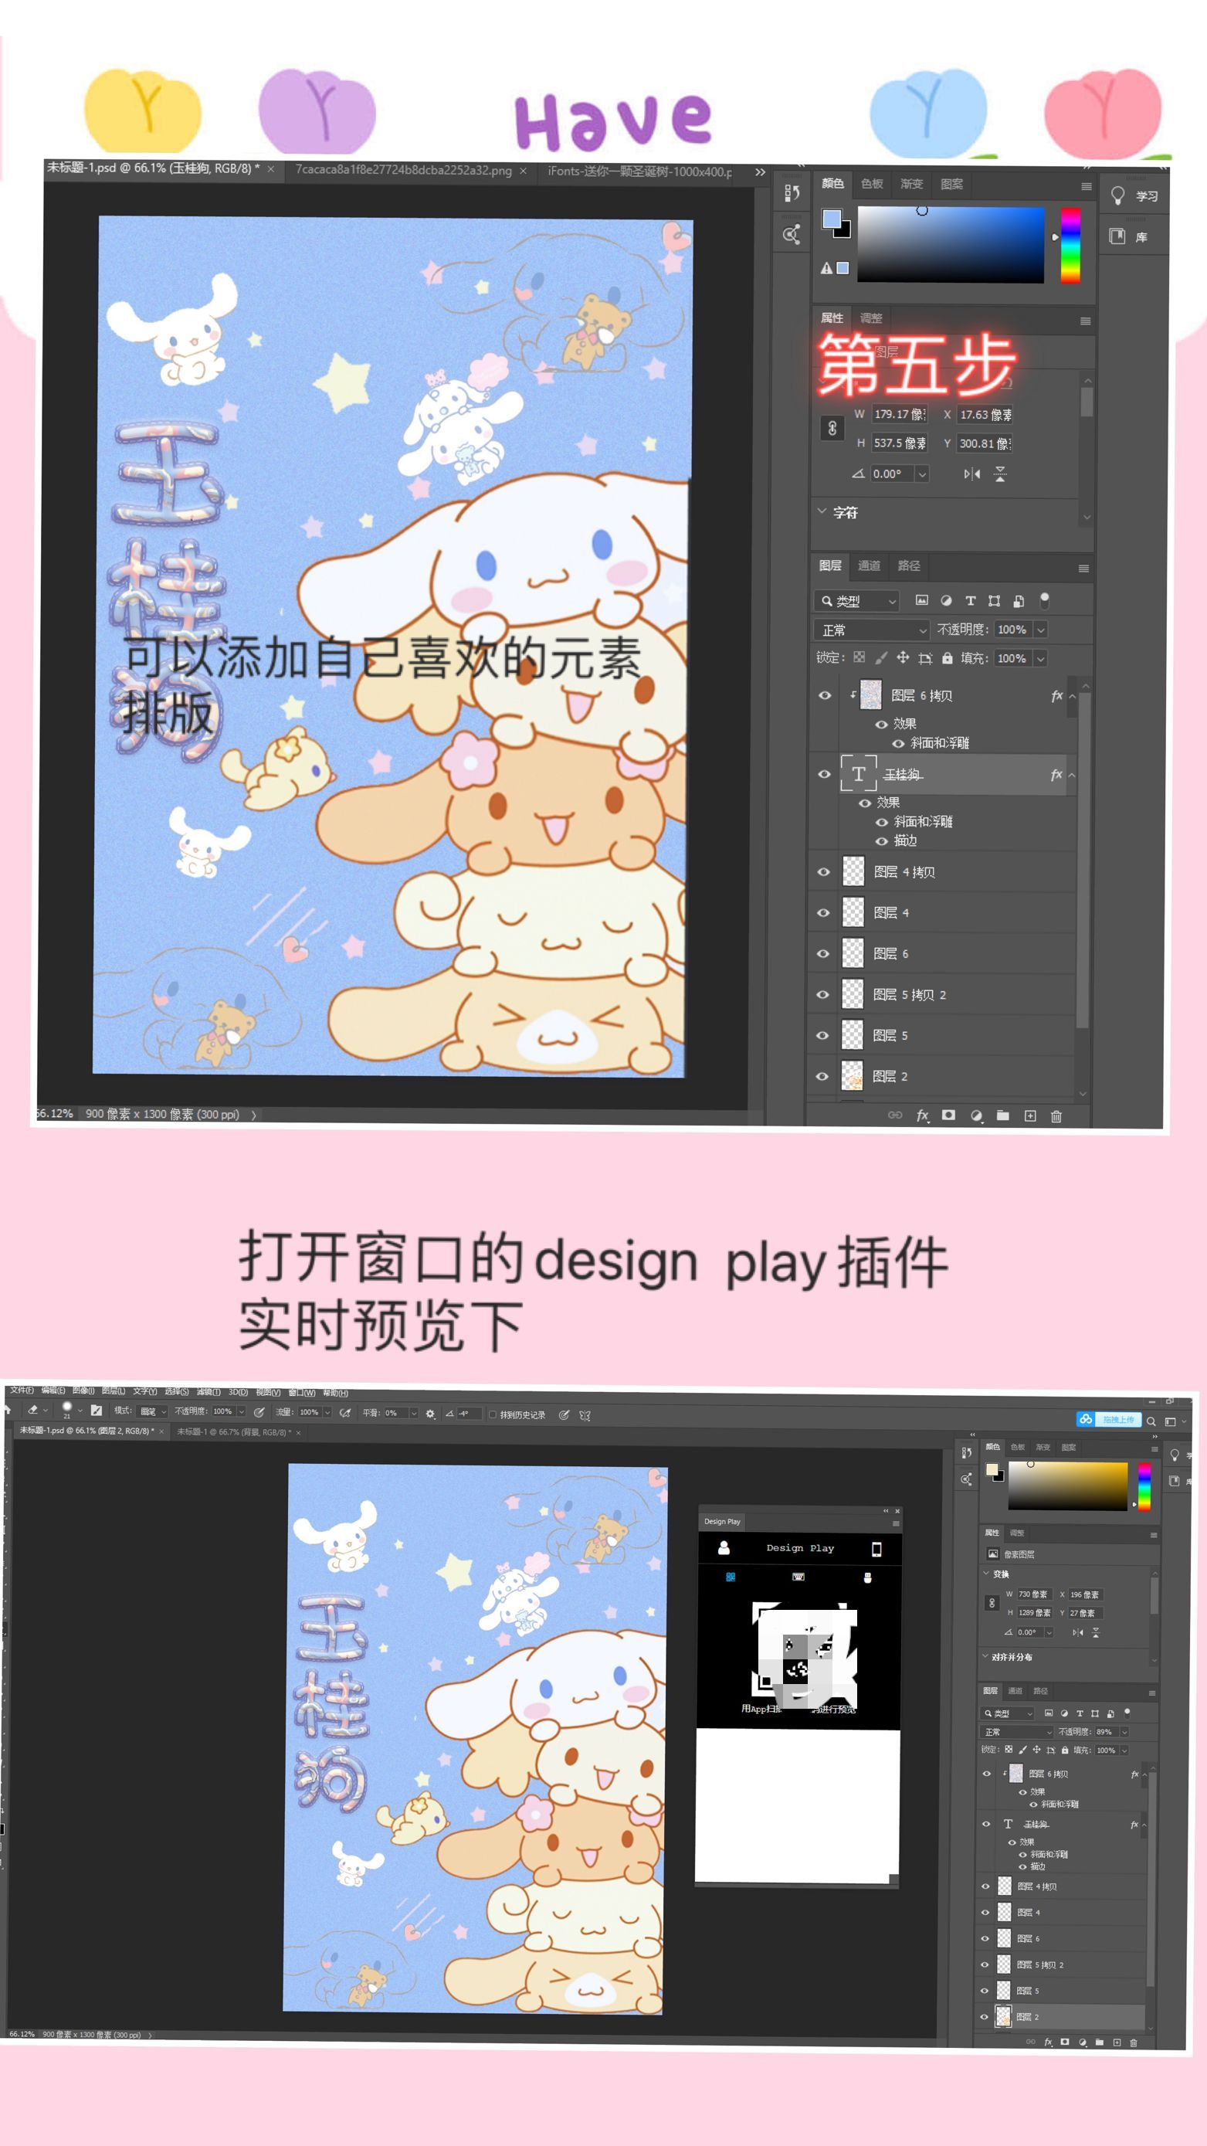Screen dimensions: 1207x2146
Task: Open 窗口(W) menu in lower menu bar
Action: tap(301, 1392)
